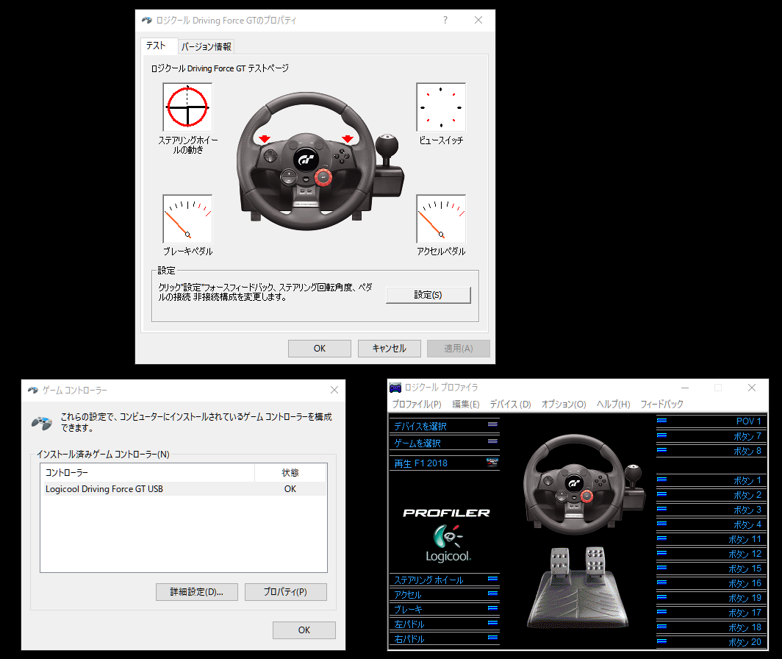782x659 pixels.
Task: Select the テスト tab
Action: coord(157,46)
